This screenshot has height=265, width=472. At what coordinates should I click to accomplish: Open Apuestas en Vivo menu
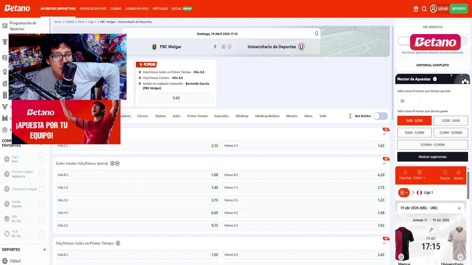click(93, 8)
